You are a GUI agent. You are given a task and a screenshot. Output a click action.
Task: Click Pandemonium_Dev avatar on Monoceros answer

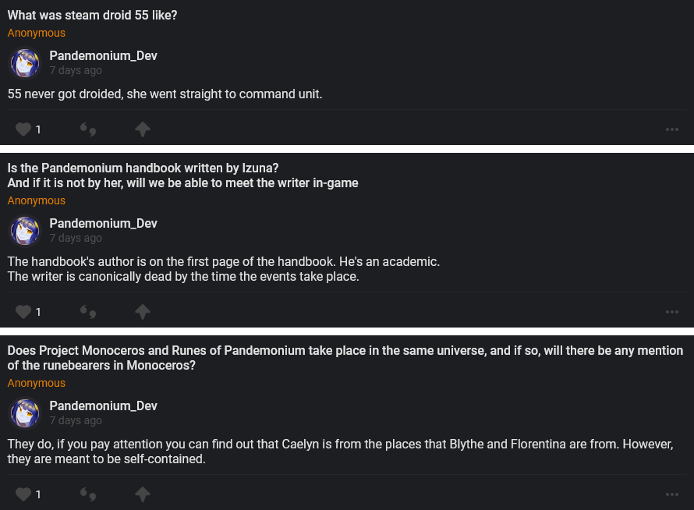(25, 413)
